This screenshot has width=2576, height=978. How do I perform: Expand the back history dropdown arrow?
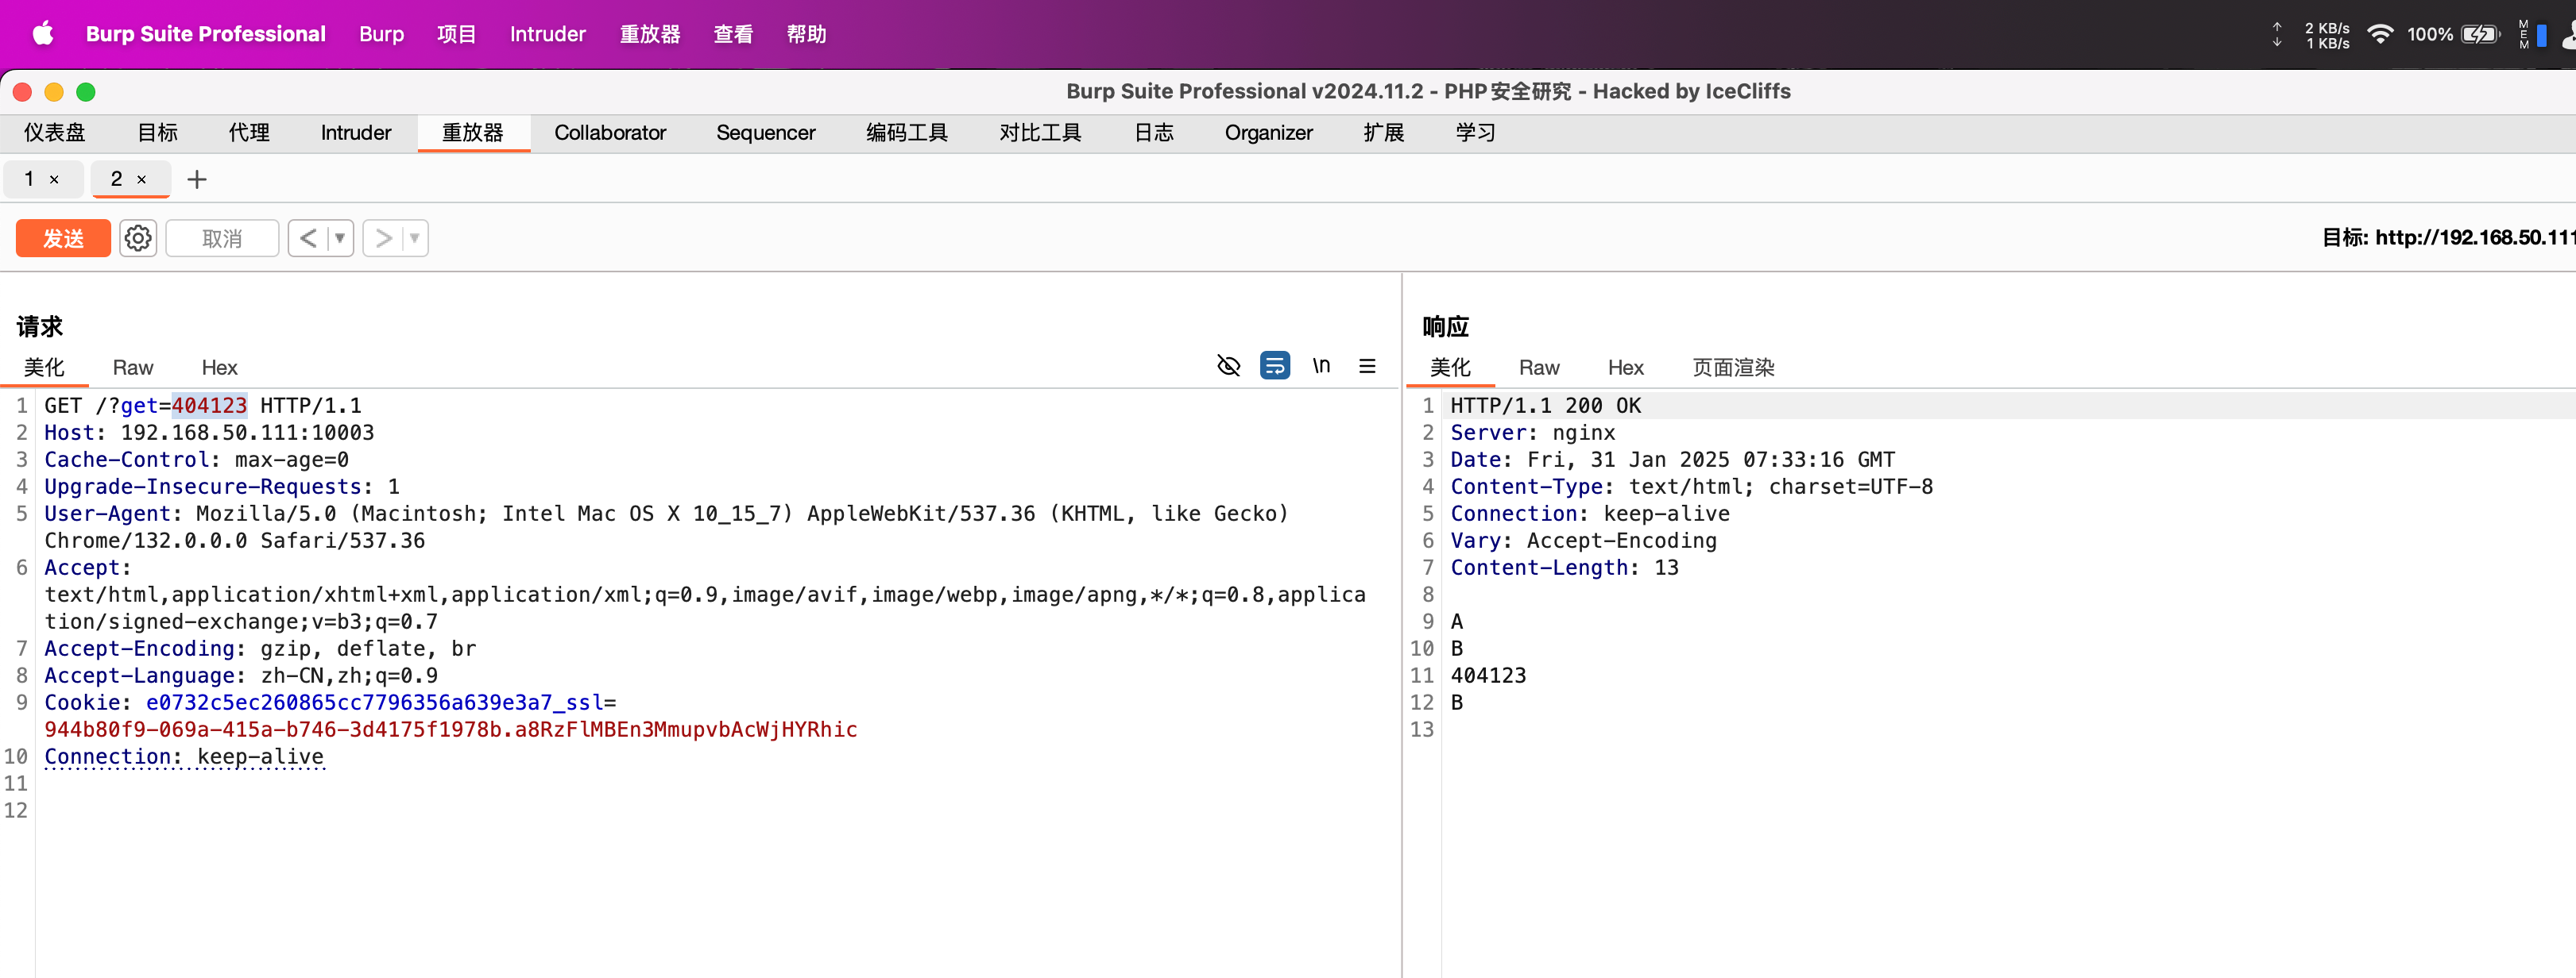coord(340,239)
